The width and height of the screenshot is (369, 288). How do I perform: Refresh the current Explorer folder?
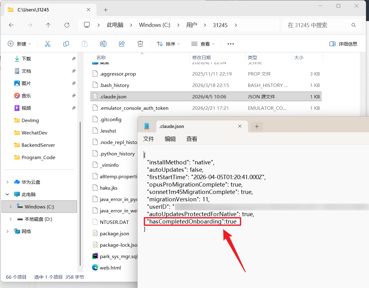67,25
